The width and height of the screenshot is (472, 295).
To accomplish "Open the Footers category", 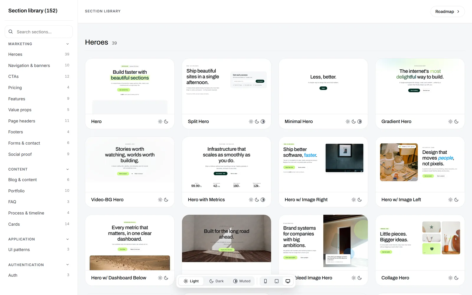I will coord(39,132).
